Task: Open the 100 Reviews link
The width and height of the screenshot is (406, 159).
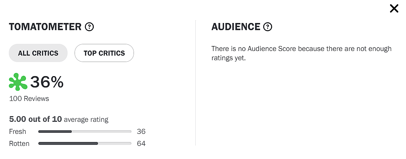Action: [29, 98]
